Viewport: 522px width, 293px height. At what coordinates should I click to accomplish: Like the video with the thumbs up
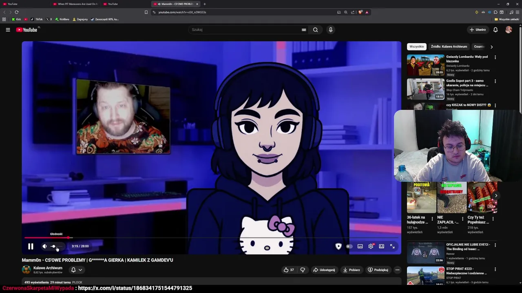point(289,270)
